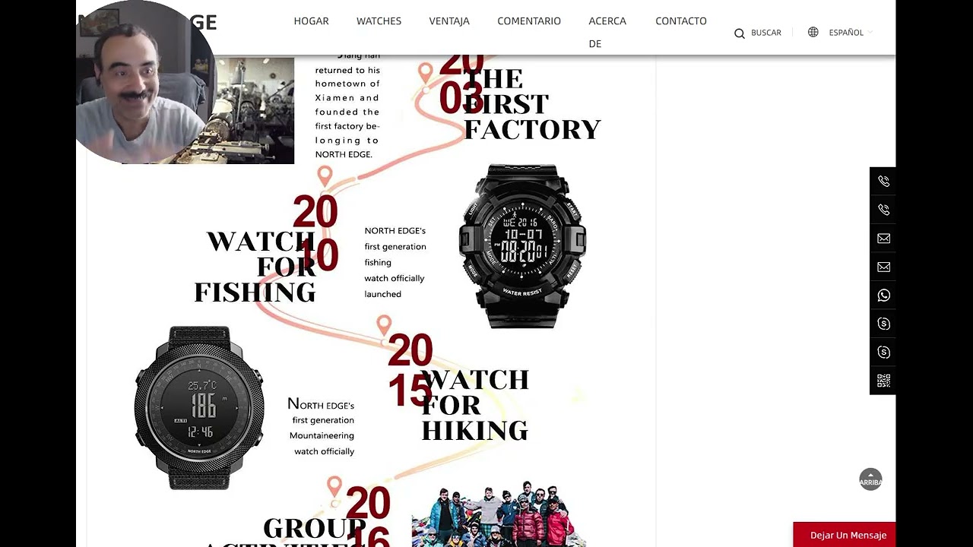Viewport: 973px width, 547px height.
Task: Select VENTAJA in the navigation bar
Action: [449, 21]
